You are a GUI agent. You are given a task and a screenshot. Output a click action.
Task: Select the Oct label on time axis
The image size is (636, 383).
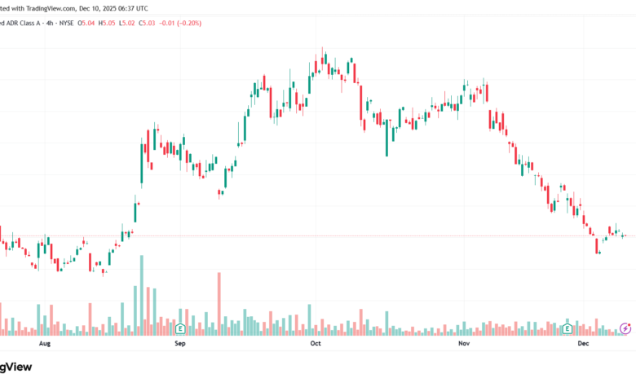coord(316,343)
